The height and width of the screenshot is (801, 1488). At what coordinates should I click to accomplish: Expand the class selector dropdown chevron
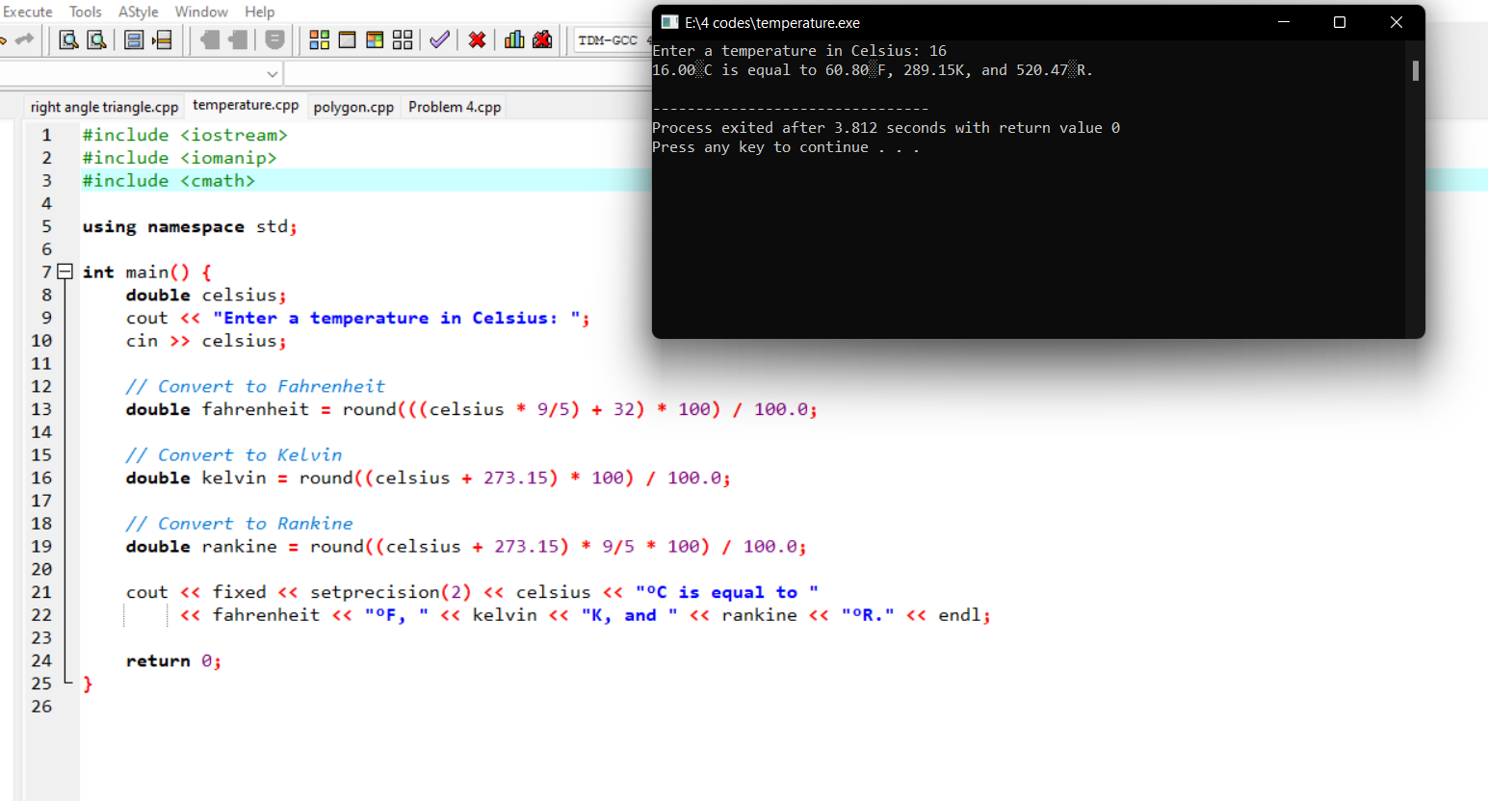click(x=273, y=74)
